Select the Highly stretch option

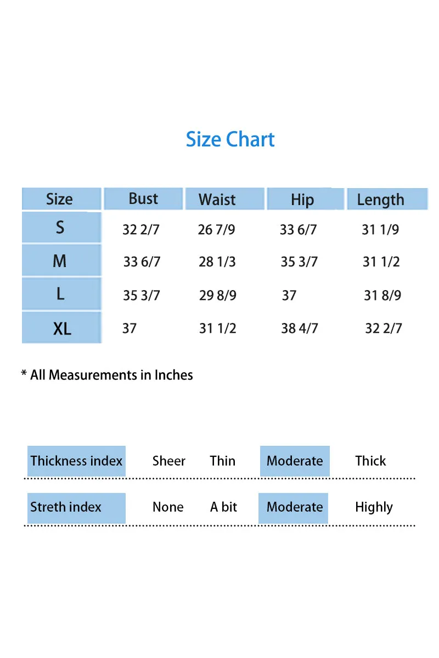[374, 508]
